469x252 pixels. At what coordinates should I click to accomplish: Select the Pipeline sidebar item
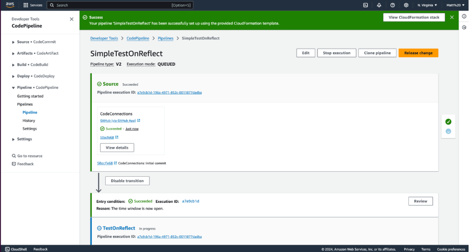coord(30,112)
